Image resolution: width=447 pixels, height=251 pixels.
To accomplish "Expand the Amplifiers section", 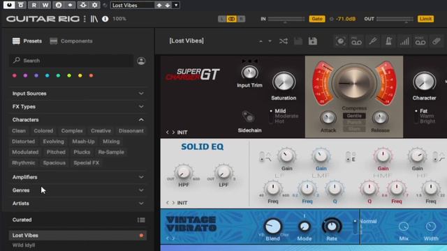I will point(78,177).
